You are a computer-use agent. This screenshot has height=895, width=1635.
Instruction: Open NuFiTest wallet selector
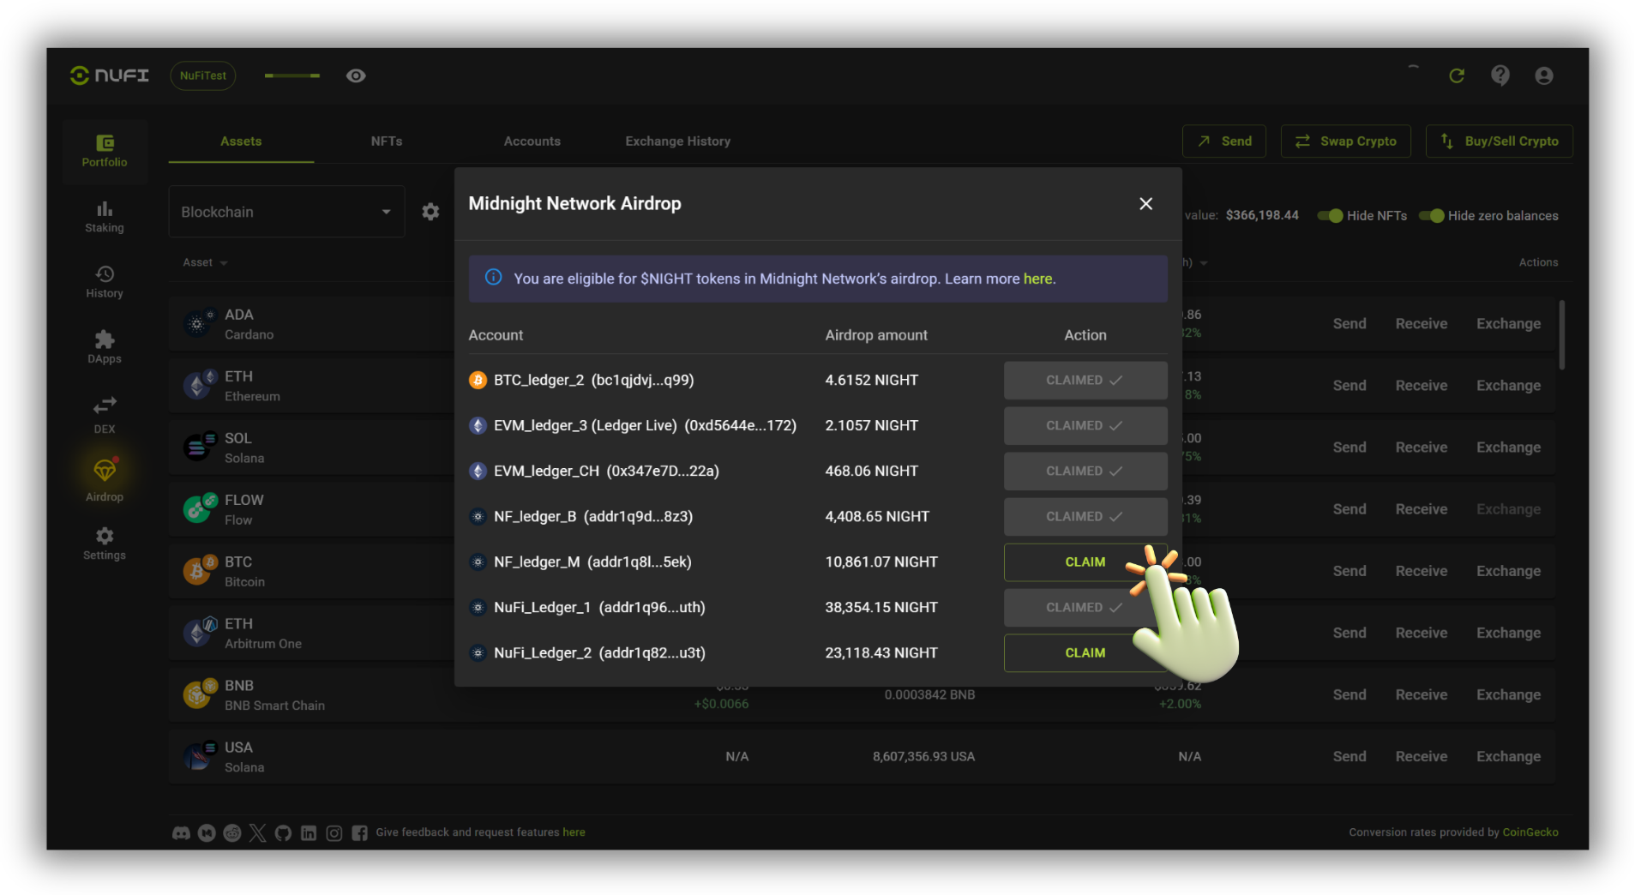click(x=203, y=75)
